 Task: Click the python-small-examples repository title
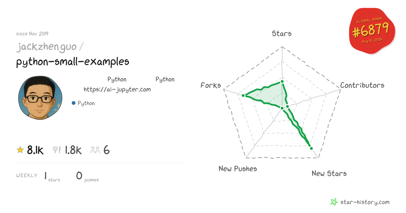[73, 62]
